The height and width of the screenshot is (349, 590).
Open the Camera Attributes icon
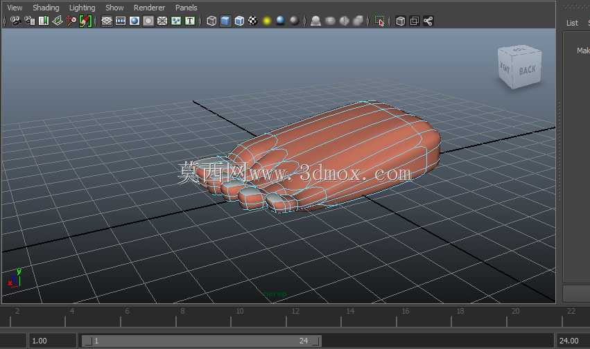[30, 21]
